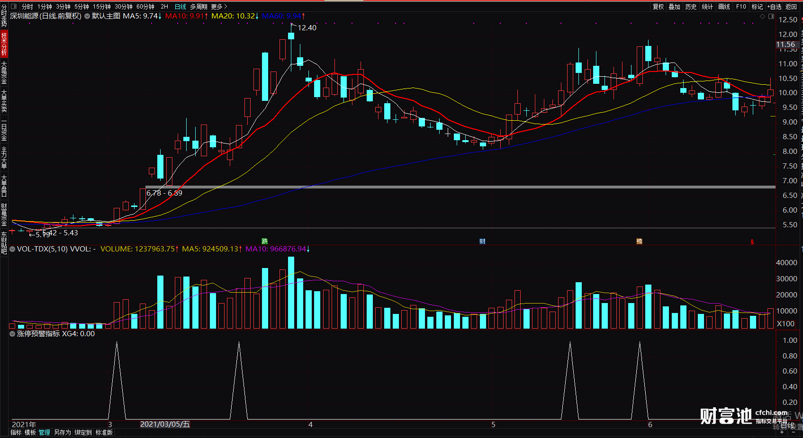
Task: Click the blue 财 marker on timeline
Action: click(482, 241)
